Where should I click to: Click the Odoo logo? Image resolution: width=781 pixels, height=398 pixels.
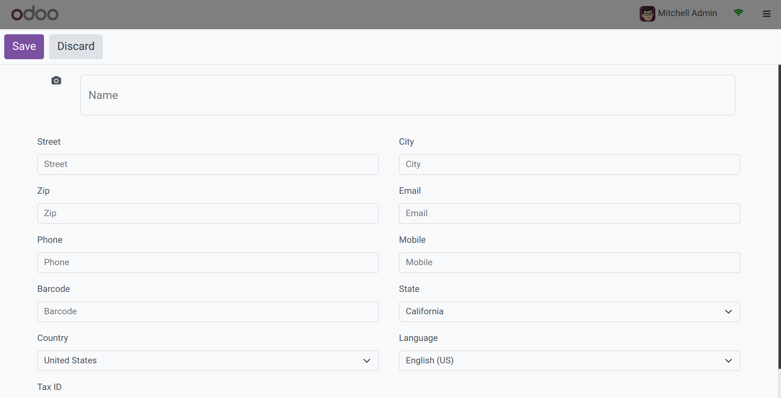pyautogui.click(x=35, y=14)
